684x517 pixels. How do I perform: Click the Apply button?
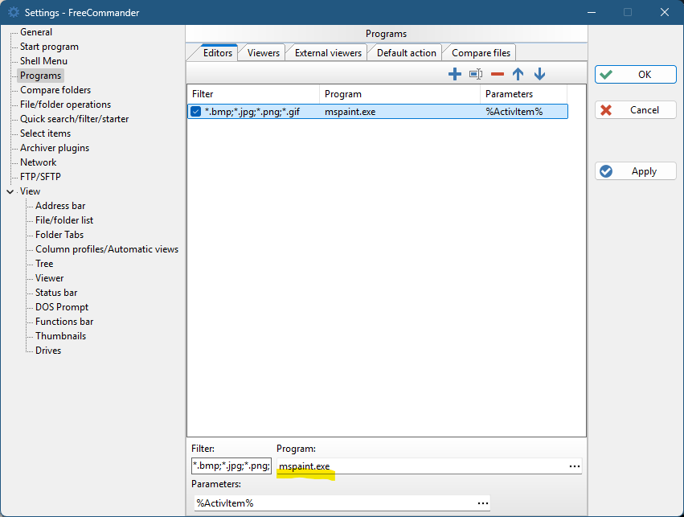(x=636, y=171)
